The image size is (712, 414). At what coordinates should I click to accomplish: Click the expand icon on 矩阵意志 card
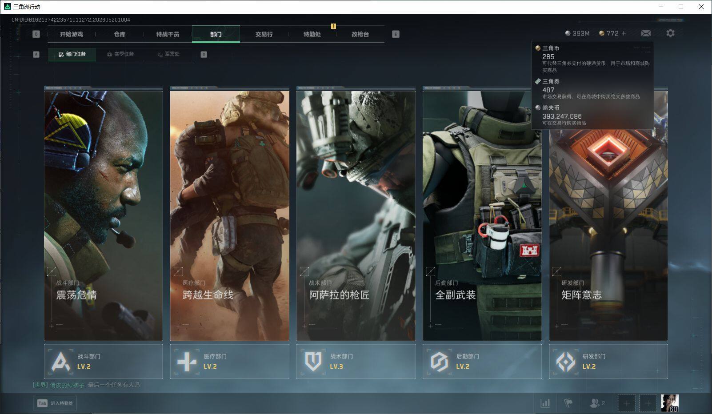point(556,271)
